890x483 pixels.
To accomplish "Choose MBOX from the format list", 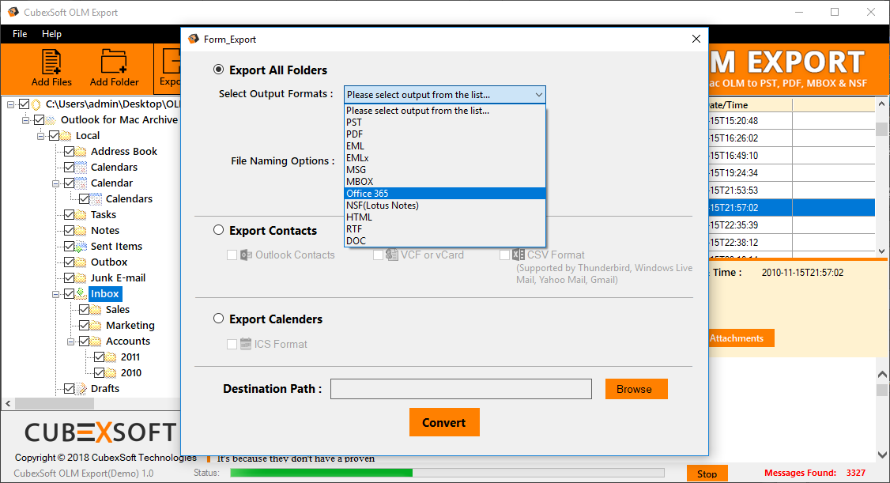I will pyautogui.click(x=445, y=182).
